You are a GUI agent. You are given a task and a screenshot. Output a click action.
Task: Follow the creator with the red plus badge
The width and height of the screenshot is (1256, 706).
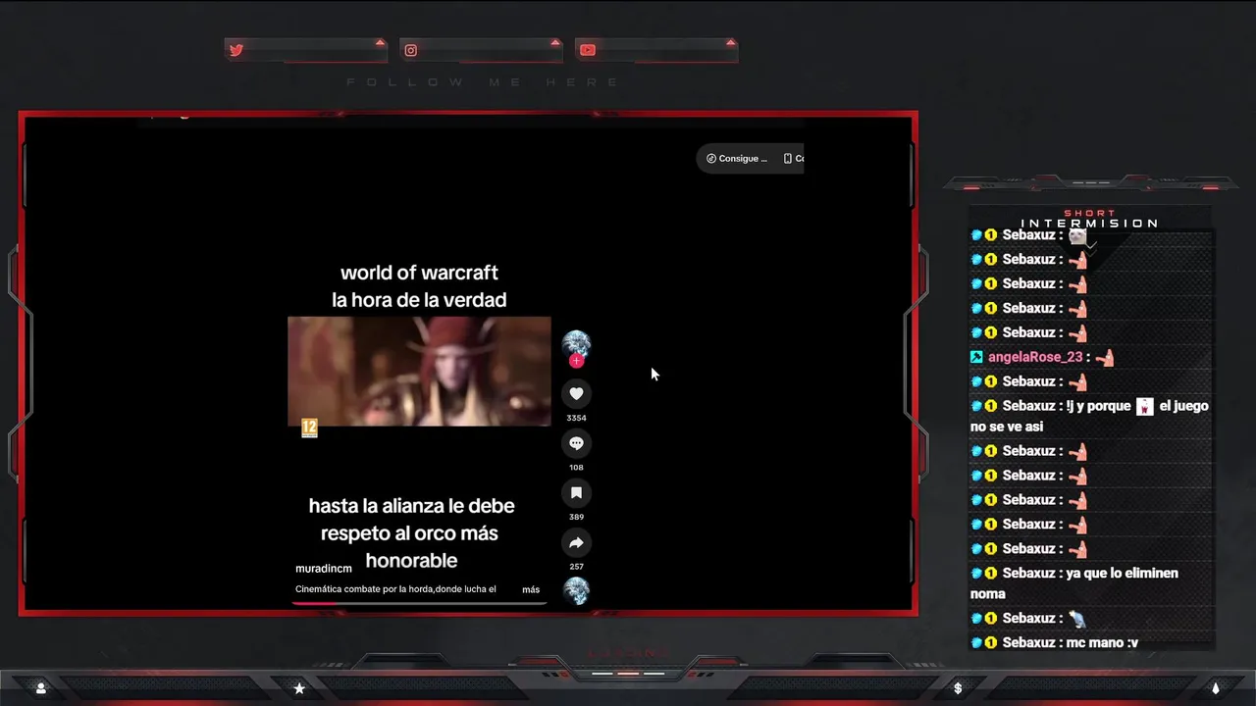coord(576,361)
